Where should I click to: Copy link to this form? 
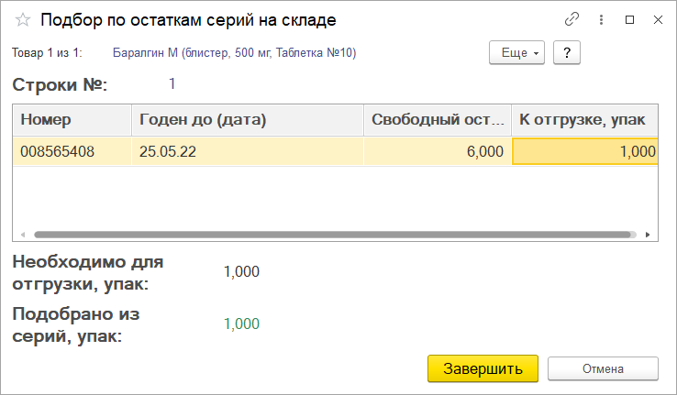(x=572, y=19)
